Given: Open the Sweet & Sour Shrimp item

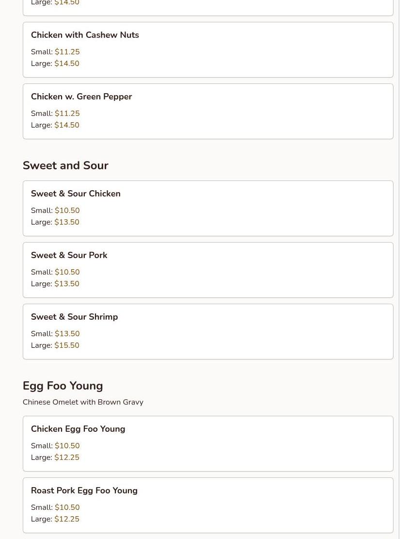Looking at the screenshot, I should pos(74,317).
